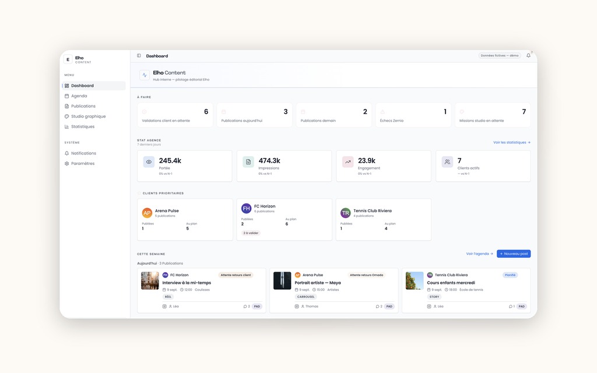Click the "STORY" format tag
The image size is (597, 373).
coord(434,297)
